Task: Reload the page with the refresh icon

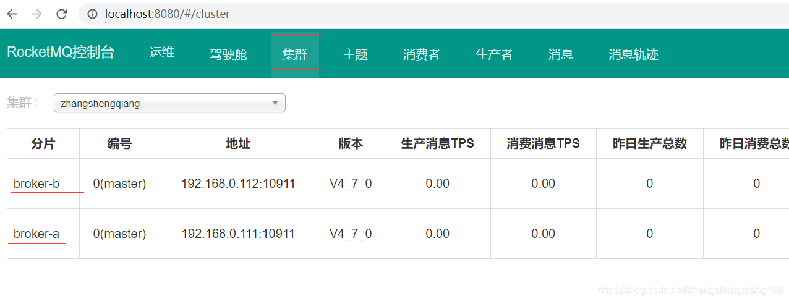Action: pos(61,14)
